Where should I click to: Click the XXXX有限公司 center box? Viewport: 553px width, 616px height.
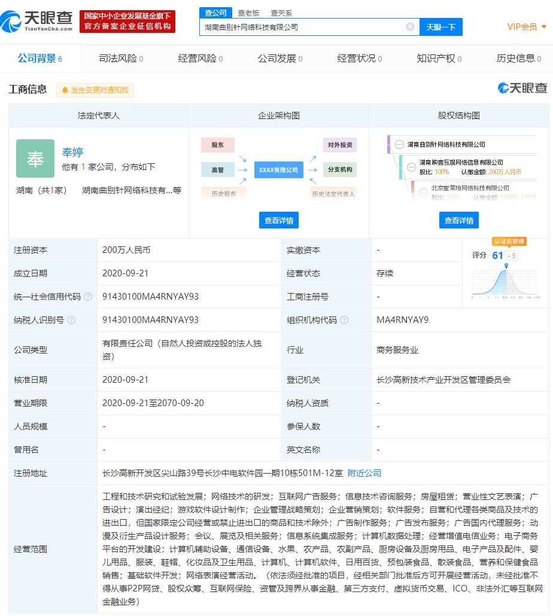click(x=279, y=170)
